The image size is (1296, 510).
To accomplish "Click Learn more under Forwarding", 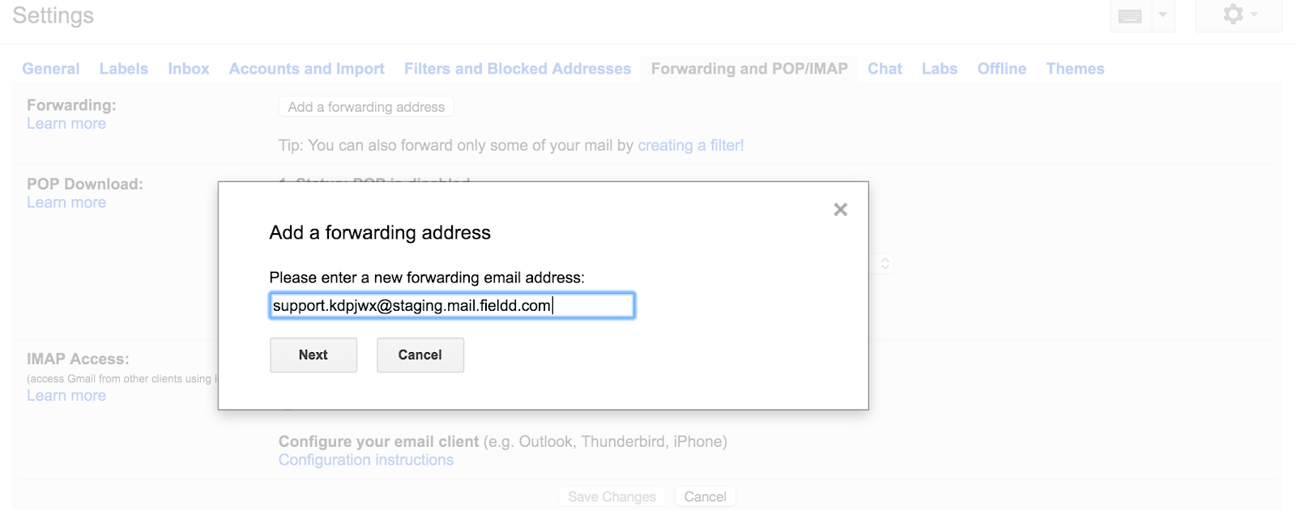I will point(66,124).
